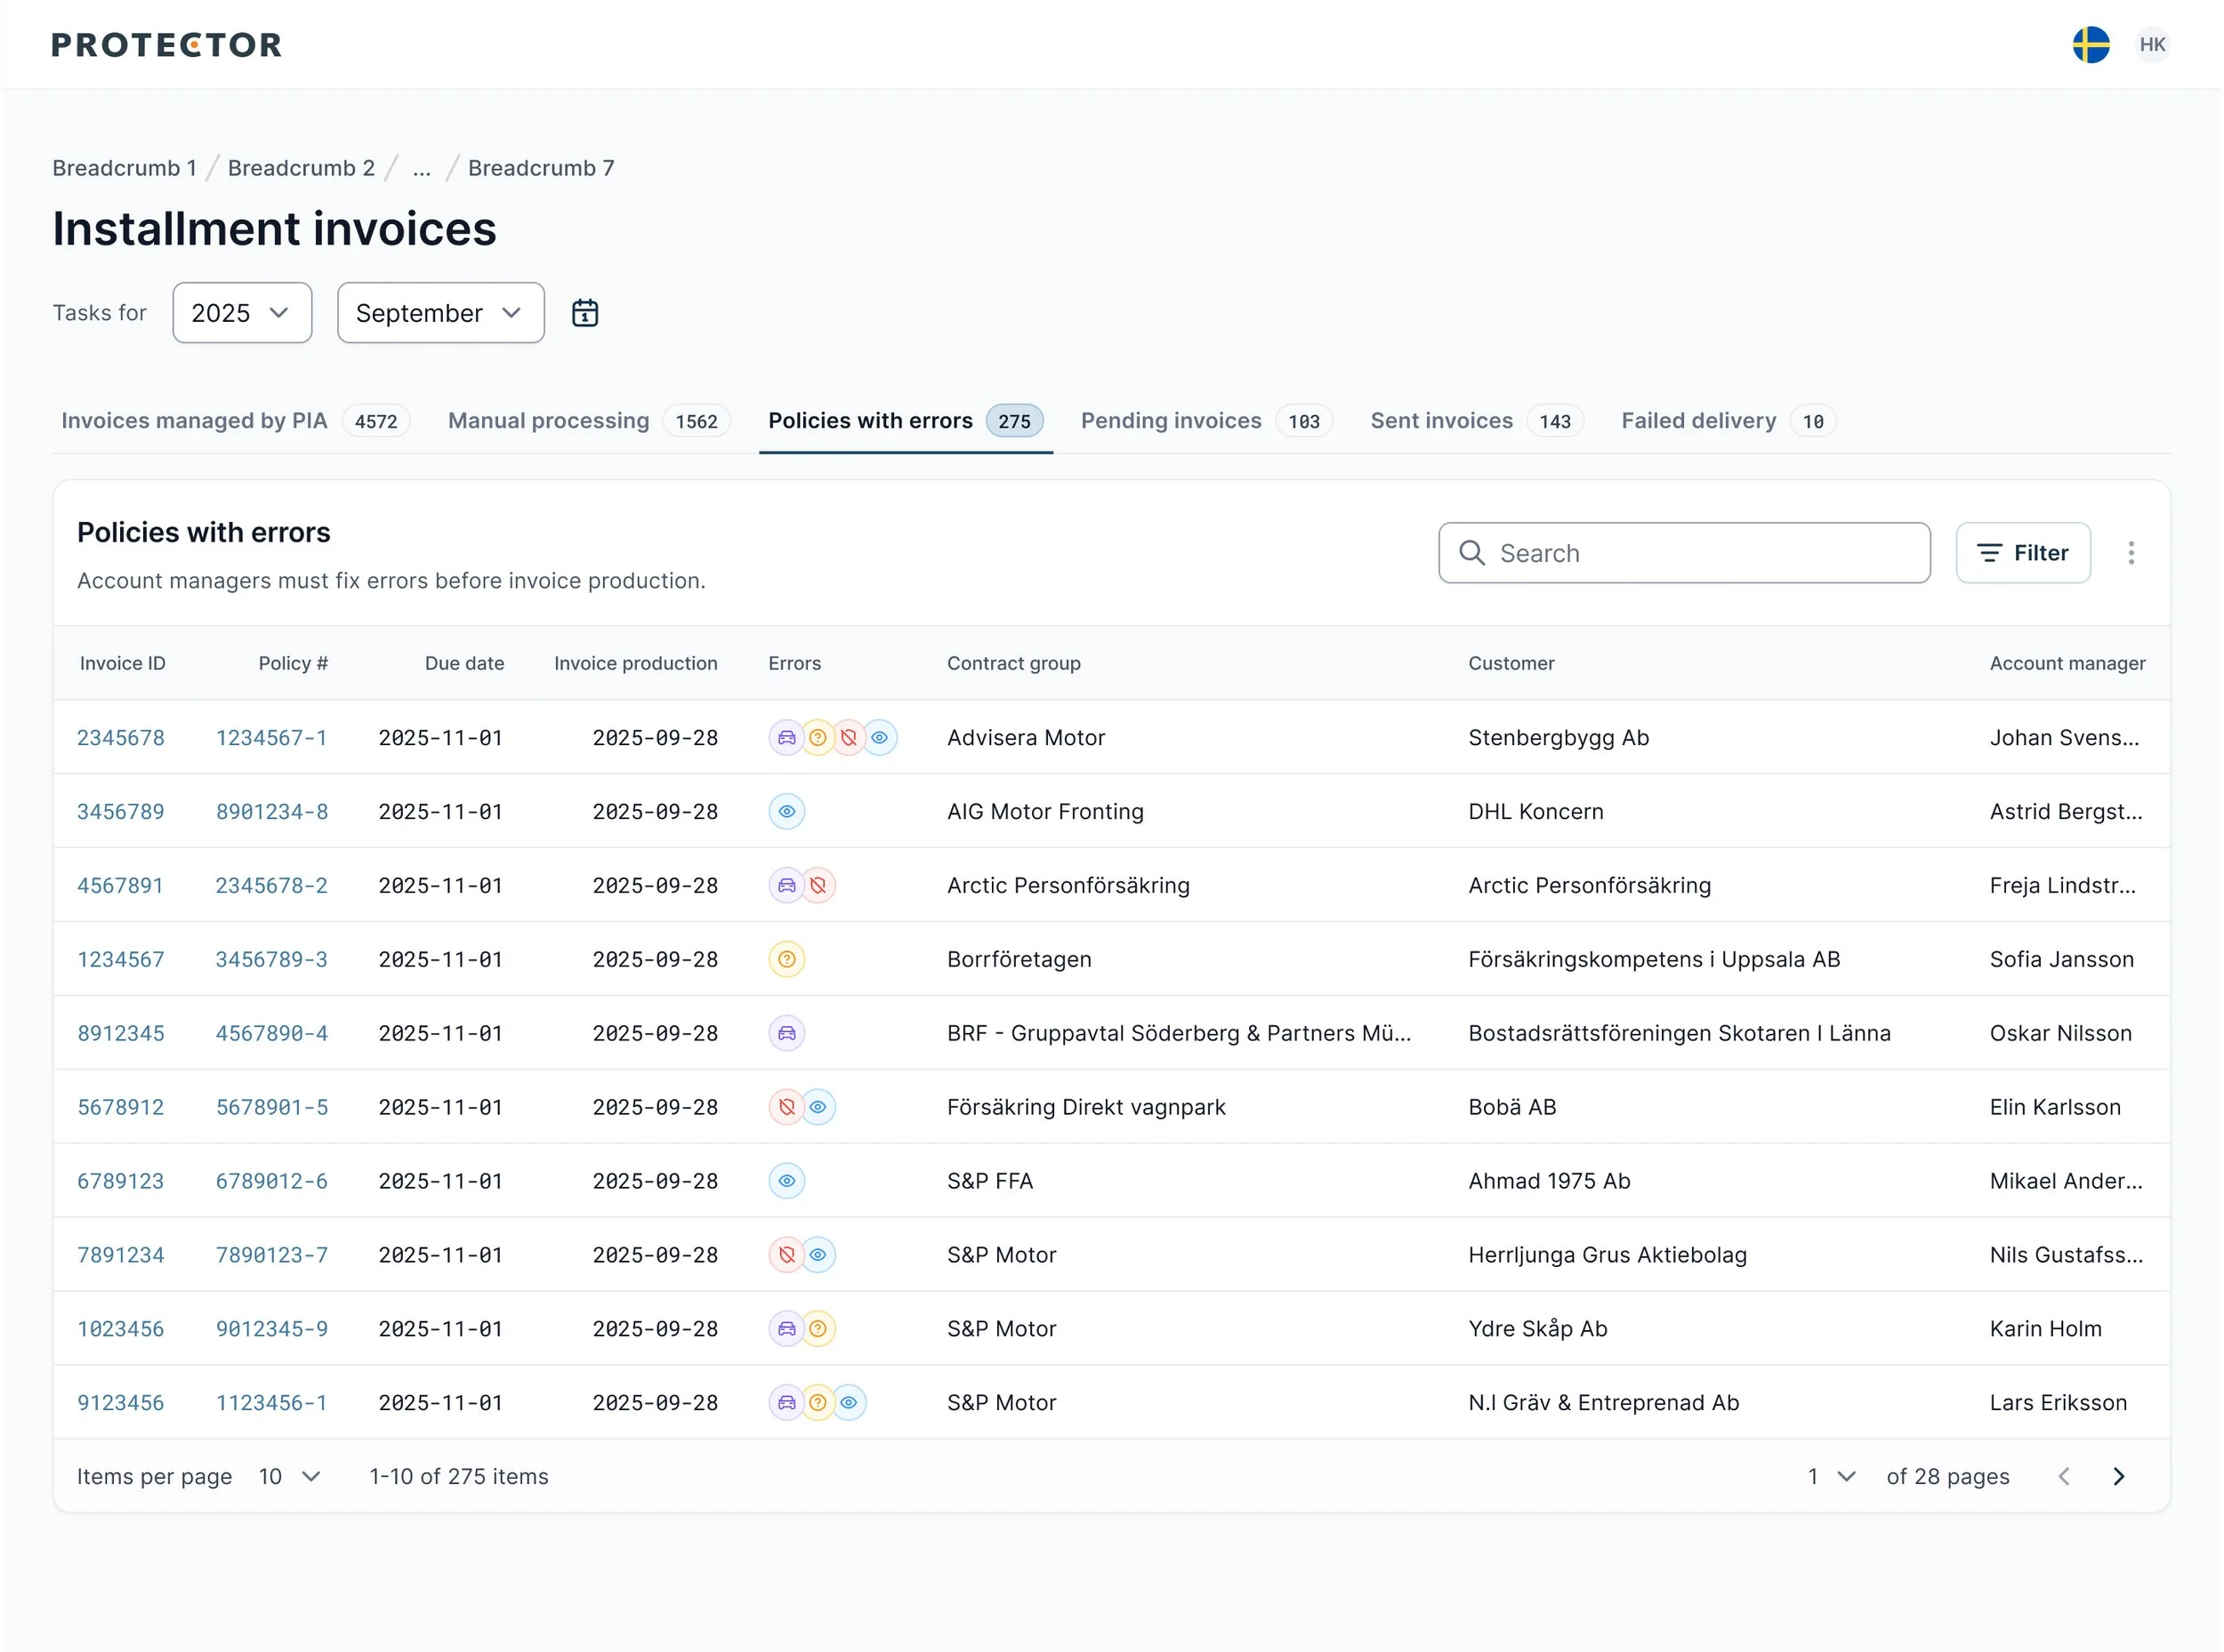The image size is (2224, 1652).
Task: Open the 2025 year dropdown
Action: point(242,313)
